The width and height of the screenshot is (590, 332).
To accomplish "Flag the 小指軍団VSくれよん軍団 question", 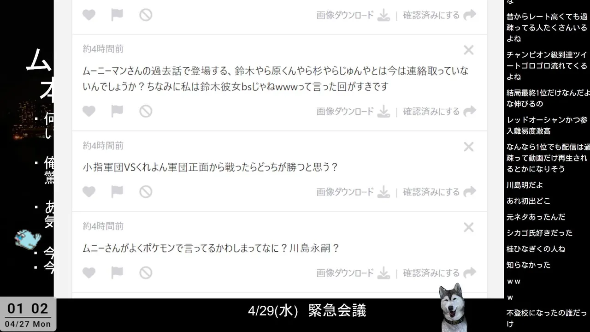I will tap(117, 192).
